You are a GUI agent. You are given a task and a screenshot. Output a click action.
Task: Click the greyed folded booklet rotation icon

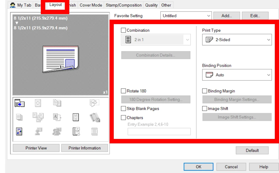pyautogui.click(x=94, y=103)
